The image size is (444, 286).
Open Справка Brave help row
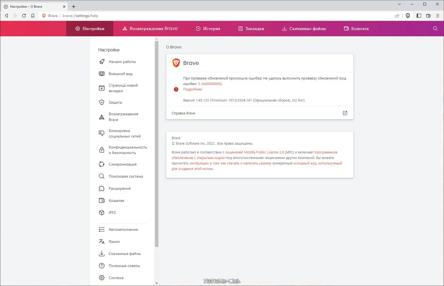point(260,113)
